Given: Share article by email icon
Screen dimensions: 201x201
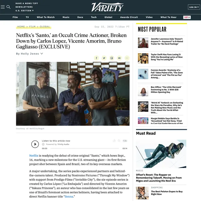Looking at the screenshot, I should (119, 58).
